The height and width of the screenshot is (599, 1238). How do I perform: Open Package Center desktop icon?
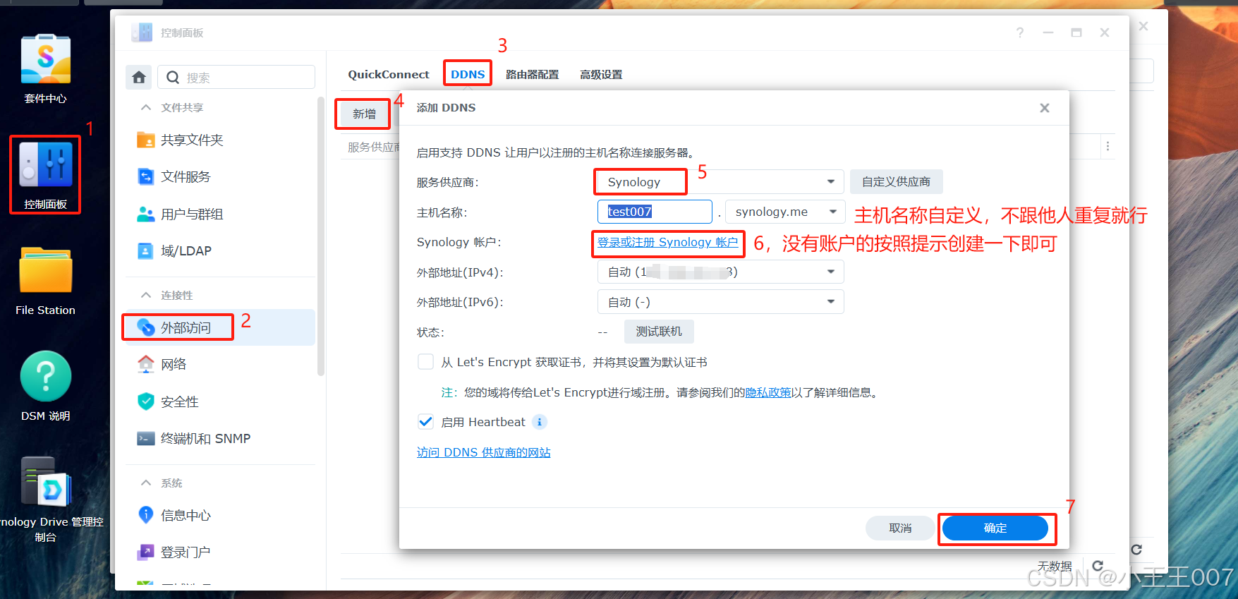45,68
